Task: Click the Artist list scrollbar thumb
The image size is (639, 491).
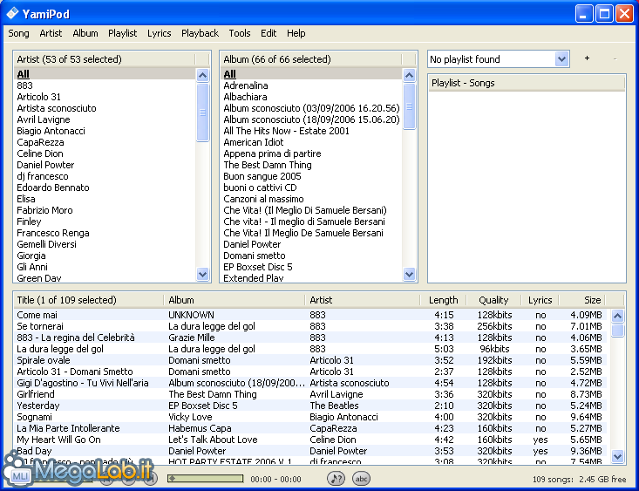Action: 202,113
